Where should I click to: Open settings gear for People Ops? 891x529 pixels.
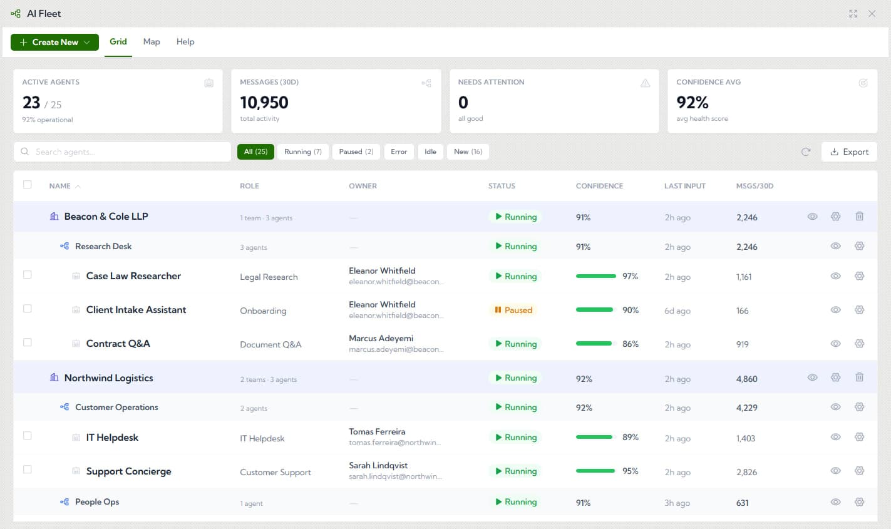(859, 502)
